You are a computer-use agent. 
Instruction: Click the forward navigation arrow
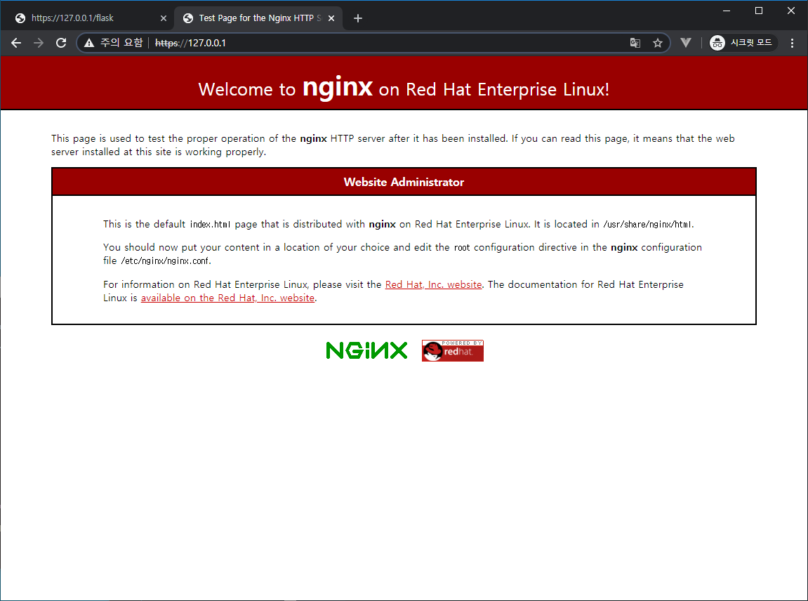point(39,43)
